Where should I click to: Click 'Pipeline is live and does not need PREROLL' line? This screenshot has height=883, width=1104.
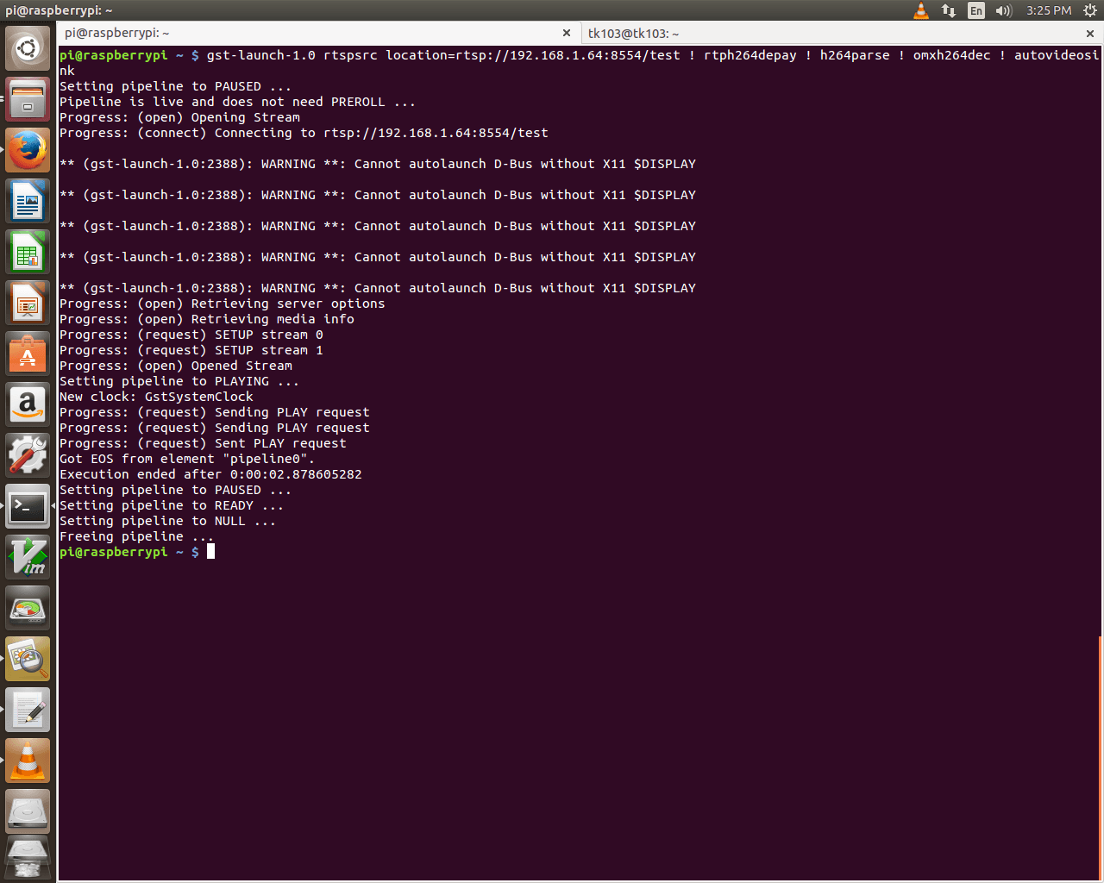point(237,102)
